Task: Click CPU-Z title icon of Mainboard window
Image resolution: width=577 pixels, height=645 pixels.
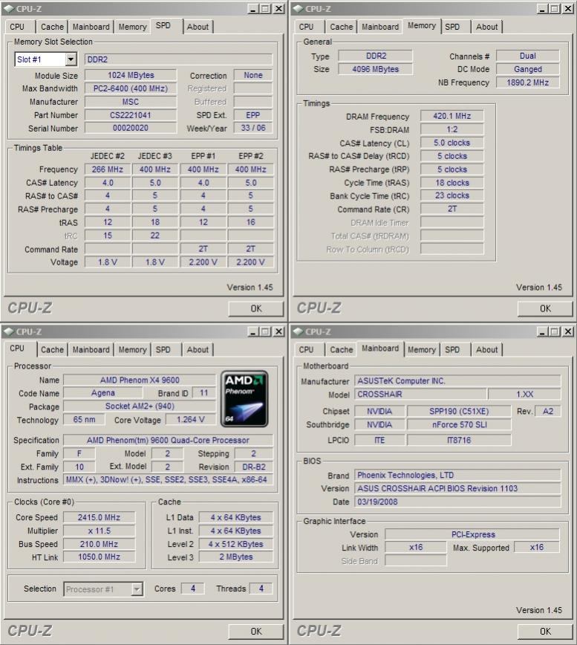Action: [x=299, y=331]
